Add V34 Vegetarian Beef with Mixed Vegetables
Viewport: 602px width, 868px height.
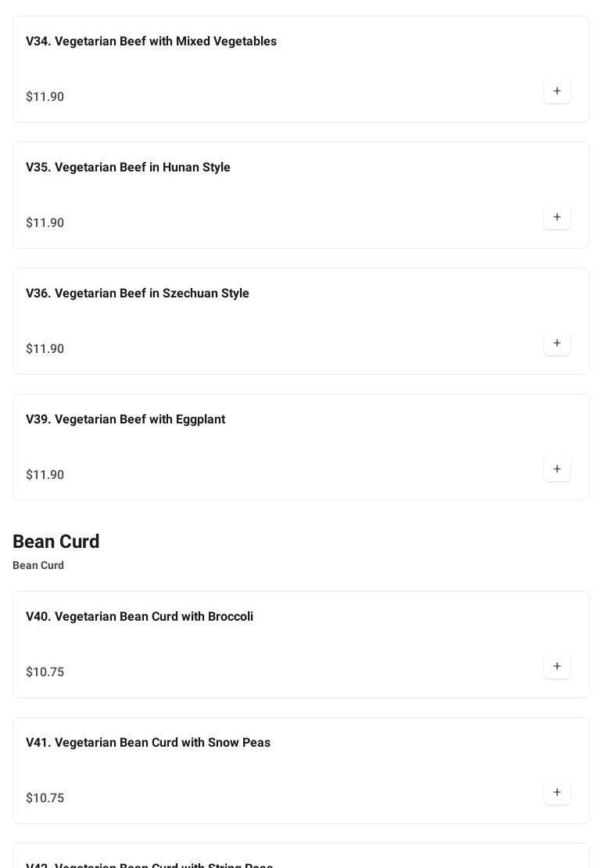557,91
